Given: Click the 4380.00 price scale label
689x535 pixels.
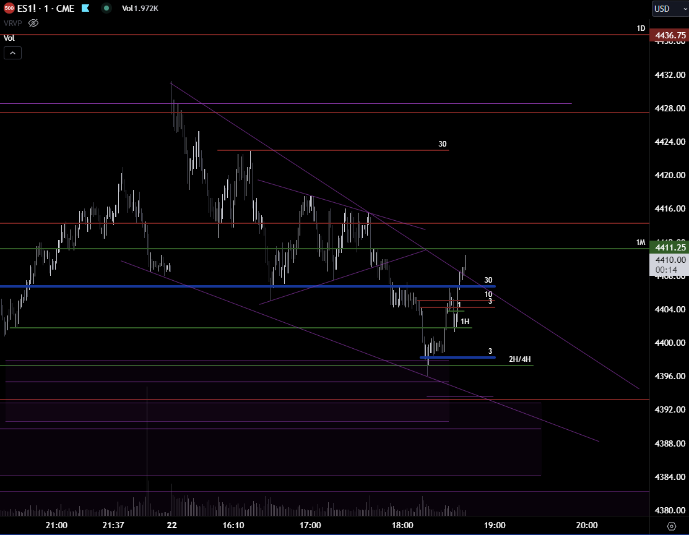Looking at the screenshot, I should [670, 510].
